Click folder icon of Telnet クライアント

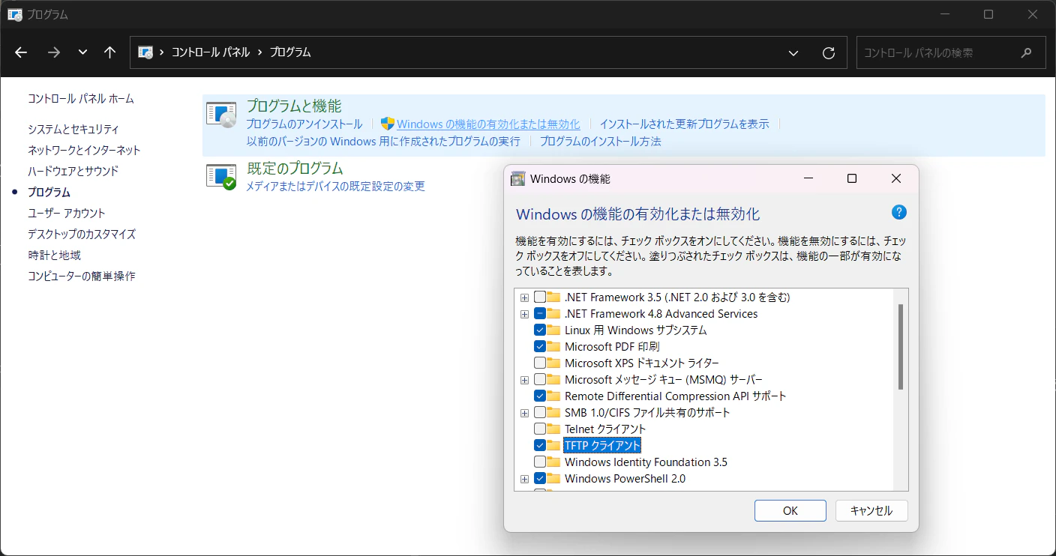click(554, 429)
